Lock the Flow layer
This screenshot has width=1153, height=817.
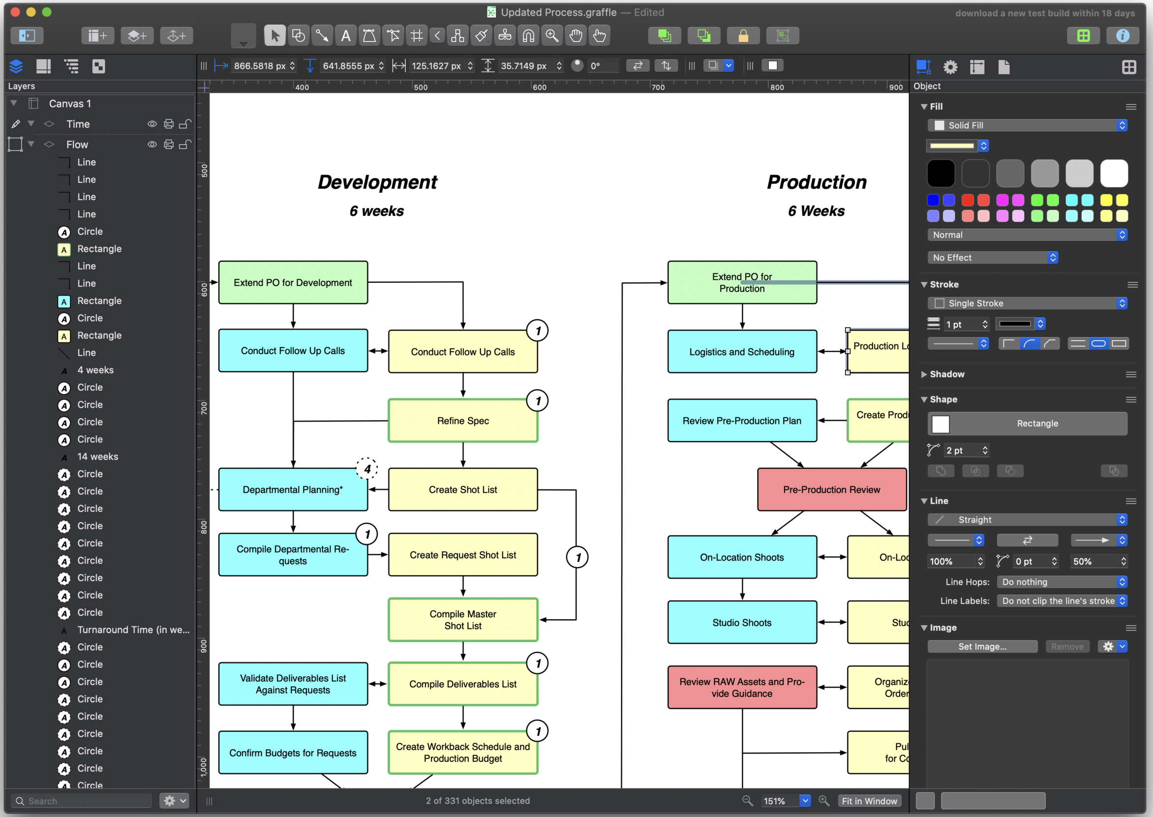[x=185, y=145]
